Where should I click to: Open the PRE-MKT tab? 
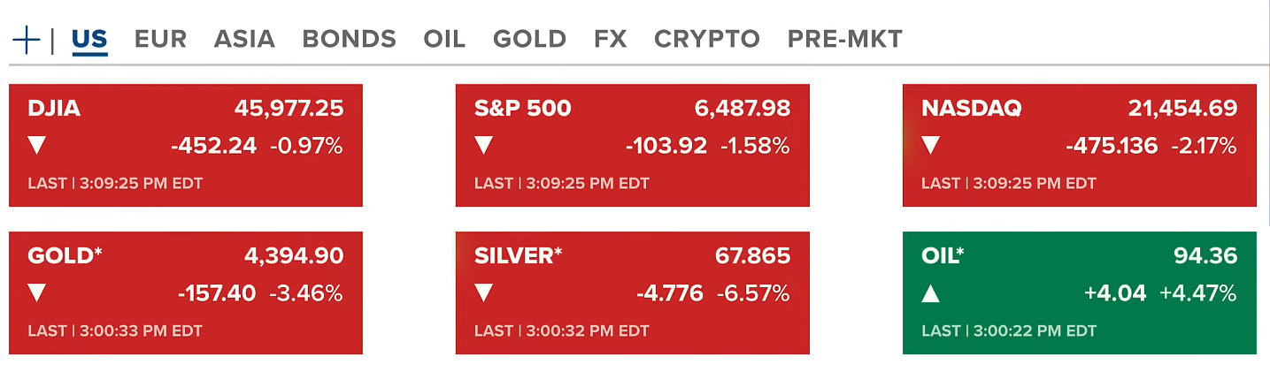click(844, 39)
